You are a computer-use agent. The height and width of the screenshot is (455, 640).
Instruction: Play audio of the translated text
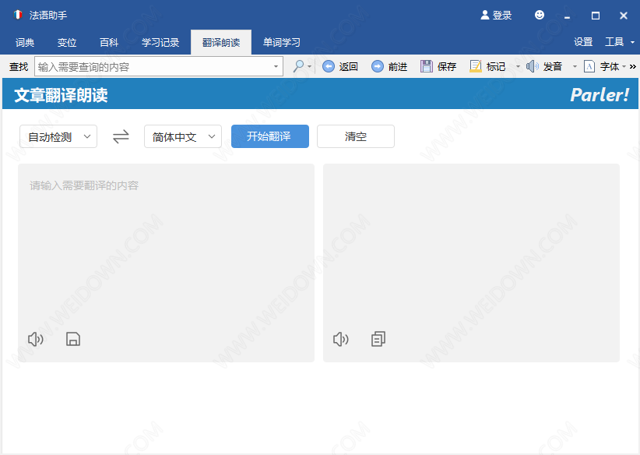click(341, 339)
